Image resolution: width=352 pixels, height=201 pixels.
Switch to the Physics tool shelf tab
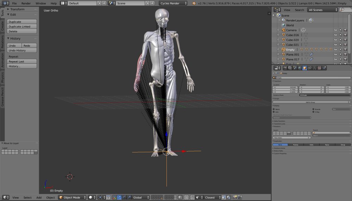2,78
